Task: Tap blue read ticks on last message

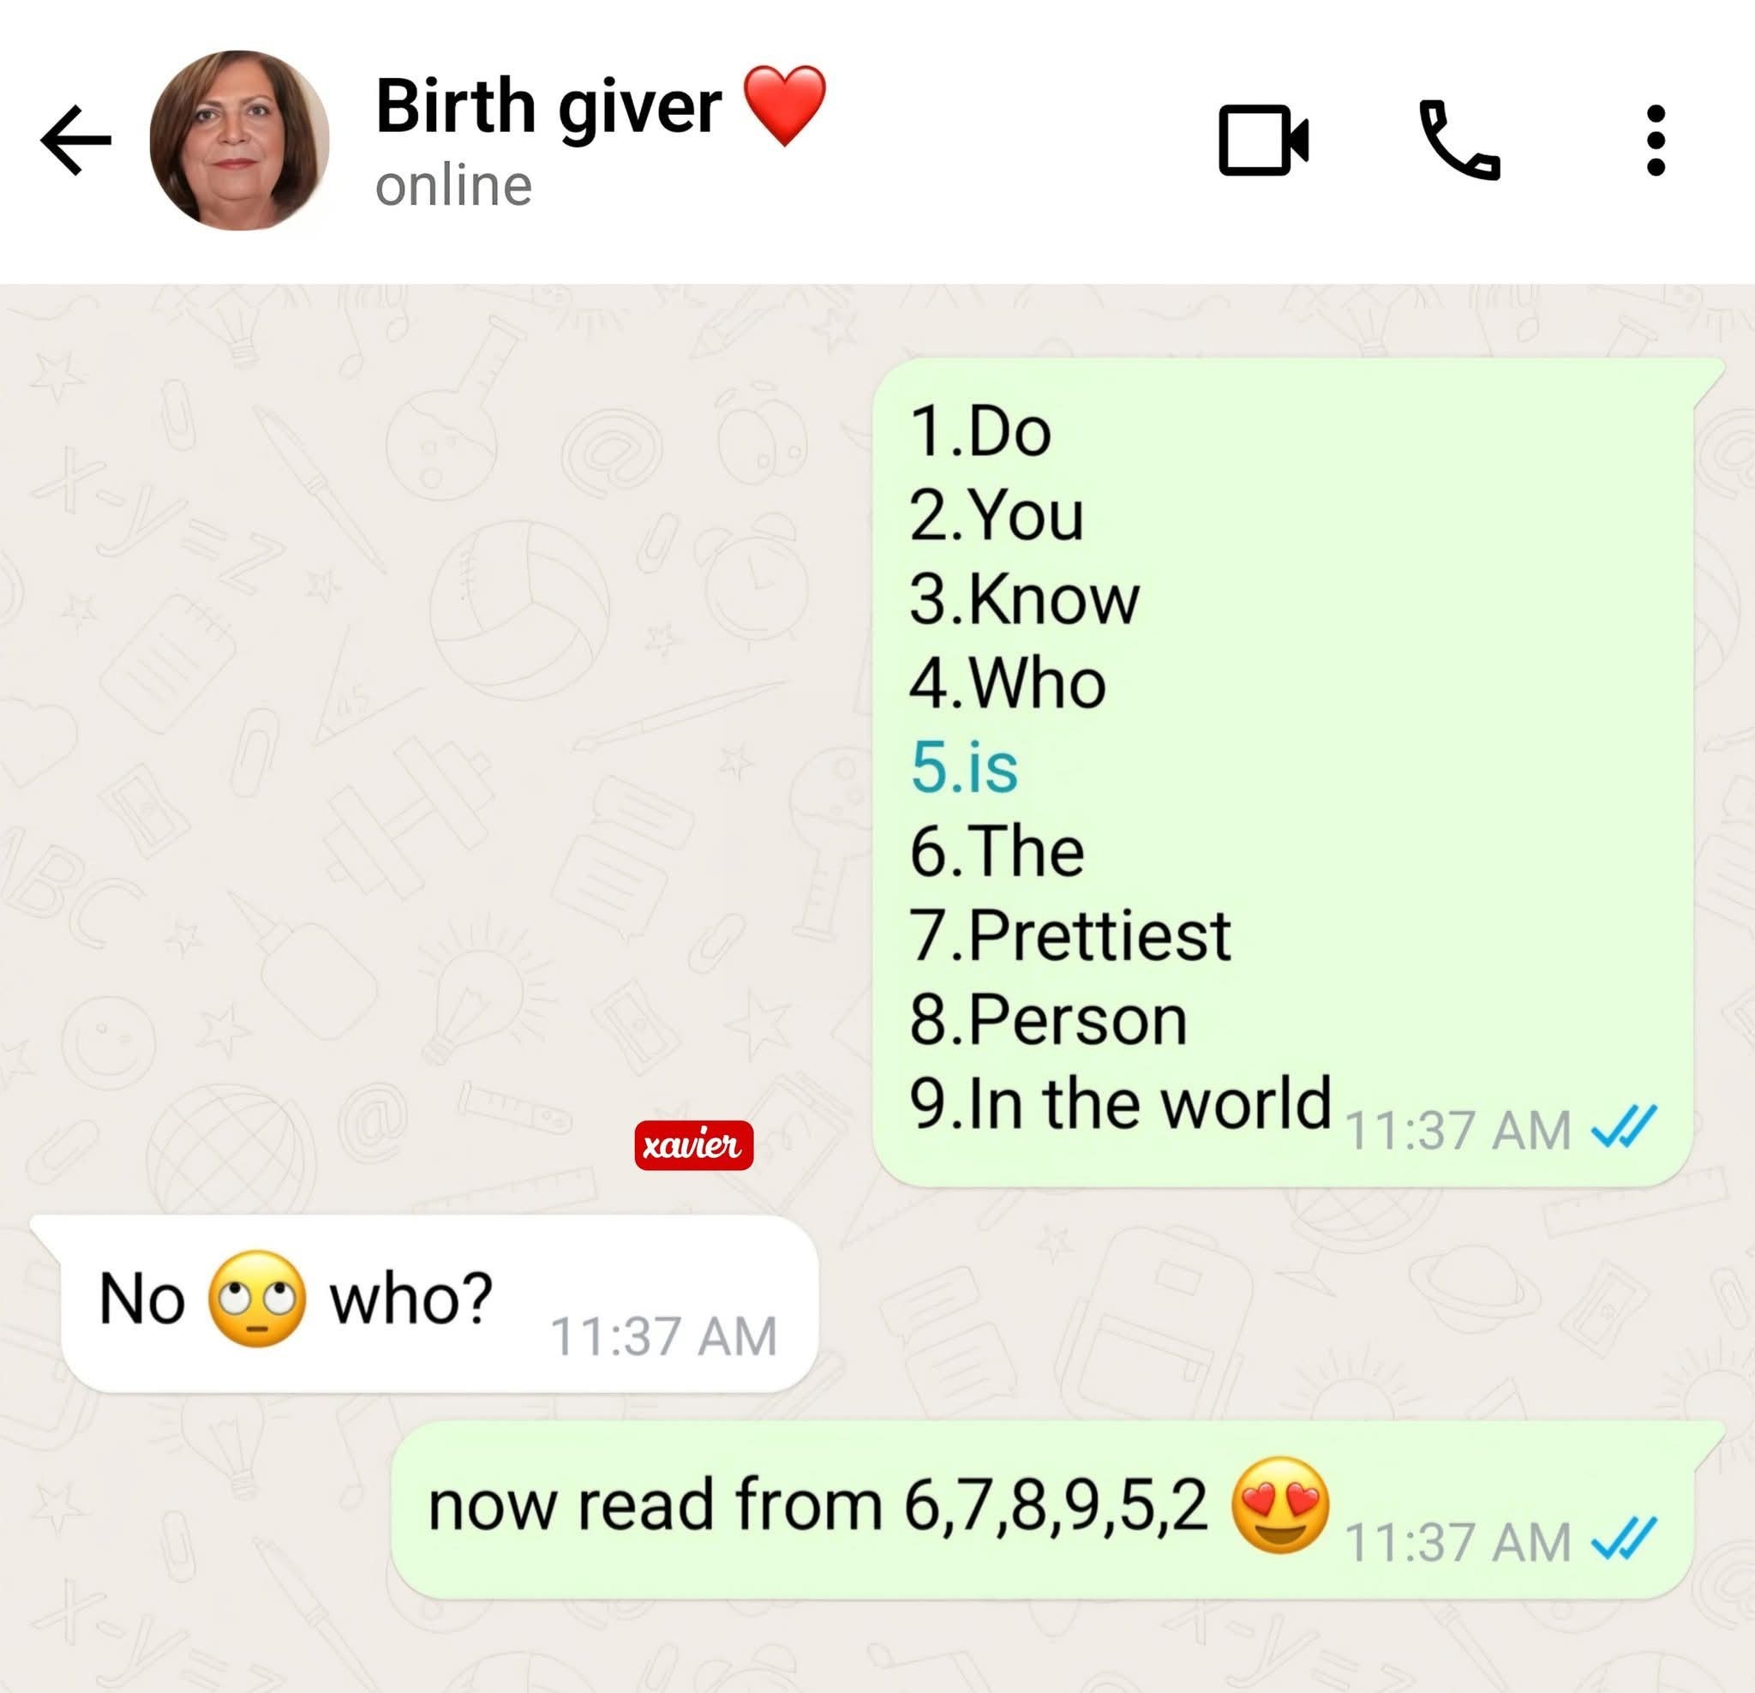Action: [x=1623, y=1538]
